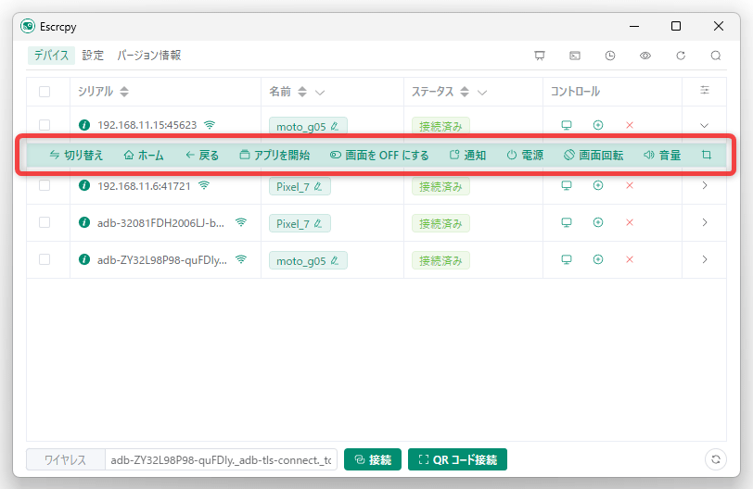Click the eye icon in top toolbar
The image size is (753, 489).
[645, 56]
